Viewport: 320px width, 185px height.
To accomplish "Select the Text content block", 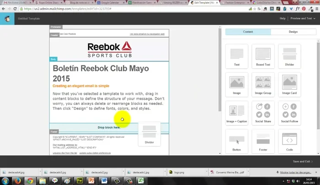I will 236,56.
